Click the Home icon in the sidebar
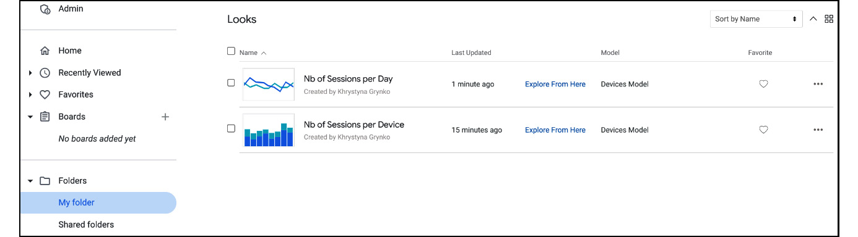 (45, 51)
